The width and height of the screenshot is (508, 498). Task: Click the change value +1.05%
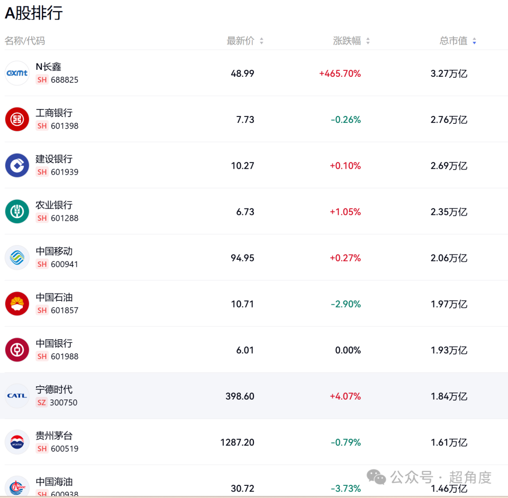coord(346,212)
